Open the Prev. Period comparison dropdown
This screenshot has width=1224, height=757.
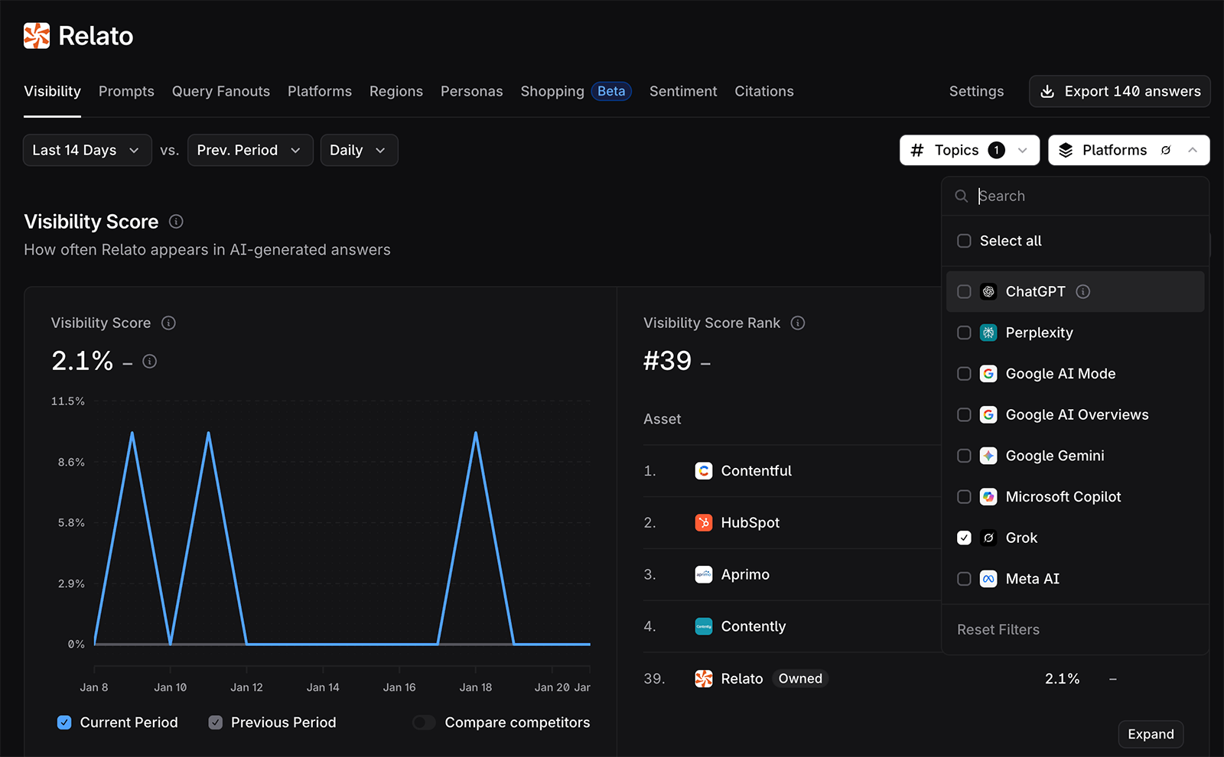[249, 150]
